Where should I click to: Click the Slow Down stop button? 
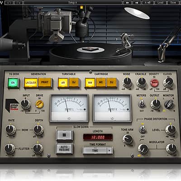pos(64,135)
